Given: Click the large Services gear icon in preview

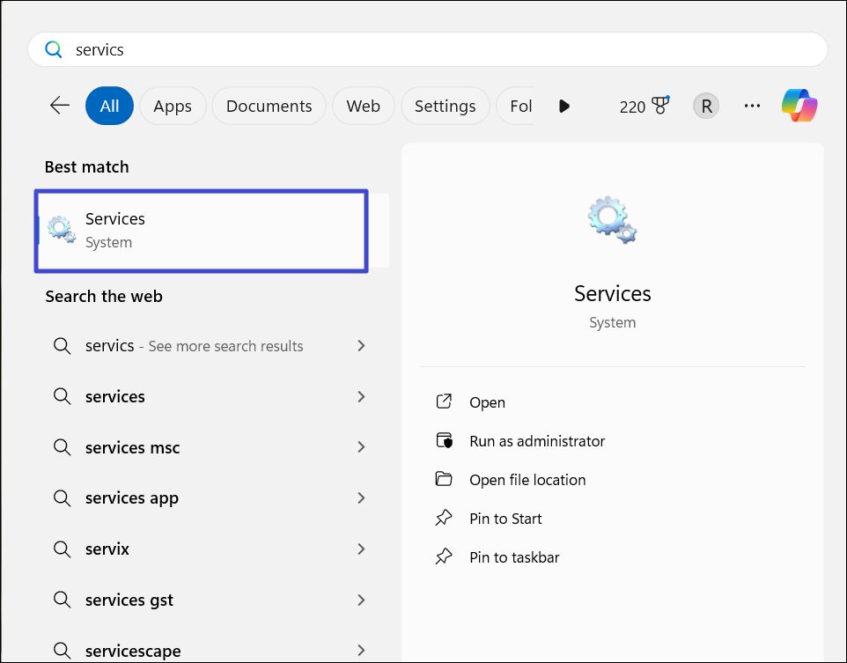Looking at the screenshot, I should [612, 220].
